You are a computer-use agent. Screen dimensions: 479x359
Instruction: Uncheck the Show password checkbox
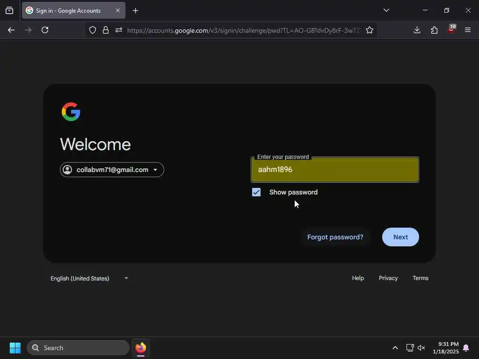pyautogui.click(x=256, y=192)
